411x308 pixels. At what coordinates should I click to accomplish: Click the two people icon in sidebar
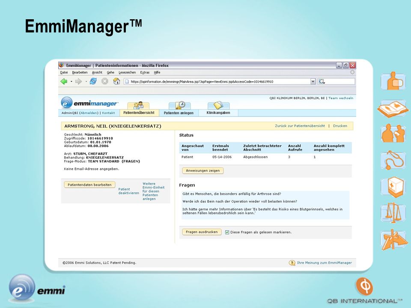393,133
